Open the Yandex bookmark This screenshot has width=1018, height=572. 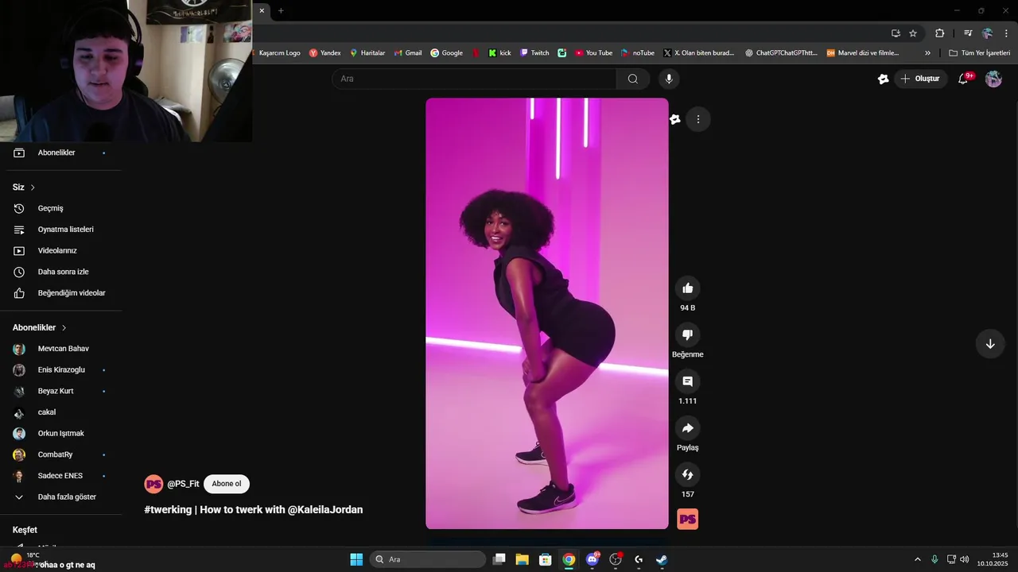[325, 53]
